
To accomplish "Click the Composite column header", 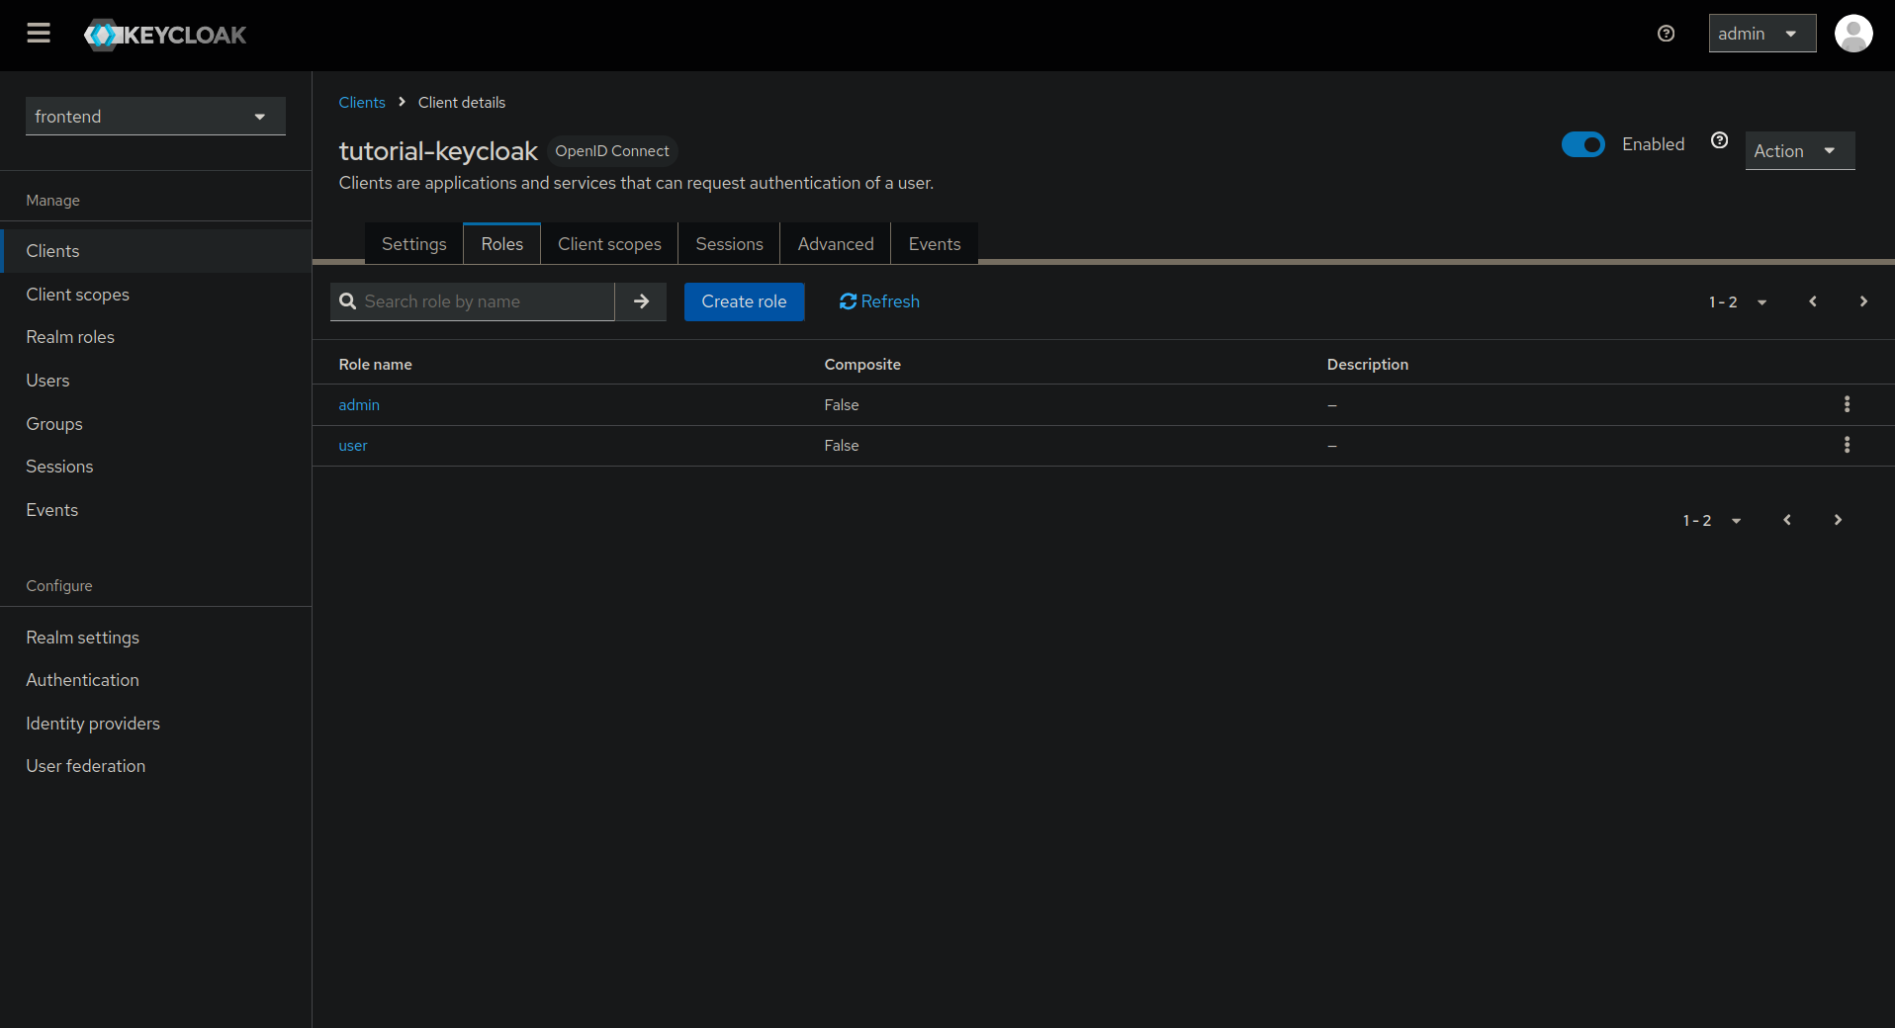I will [862, 365].
